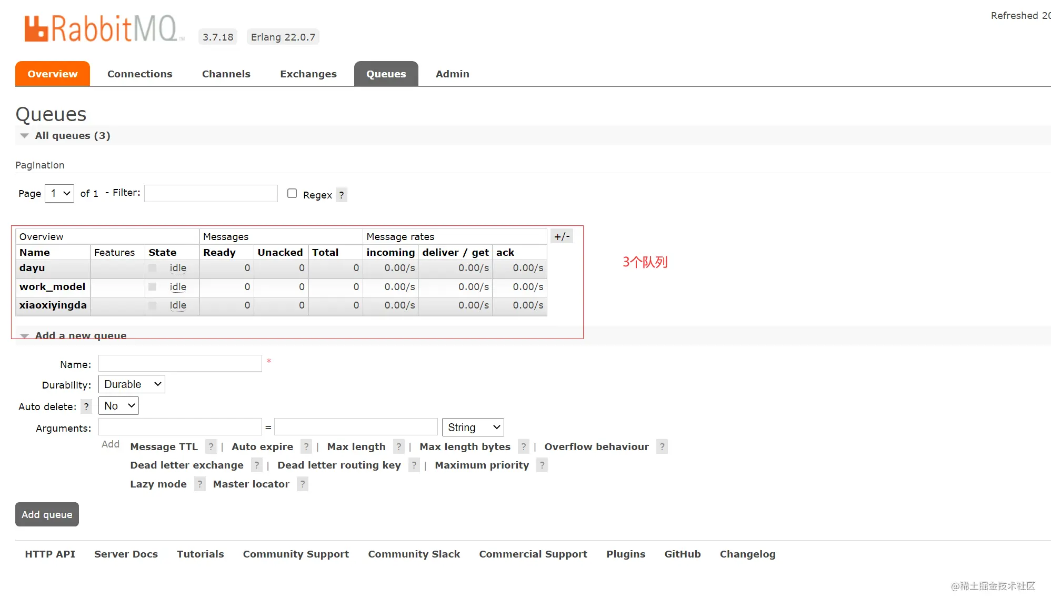Switch to the Overview tab
The image size is (1051, 607).
coord(53,74)
